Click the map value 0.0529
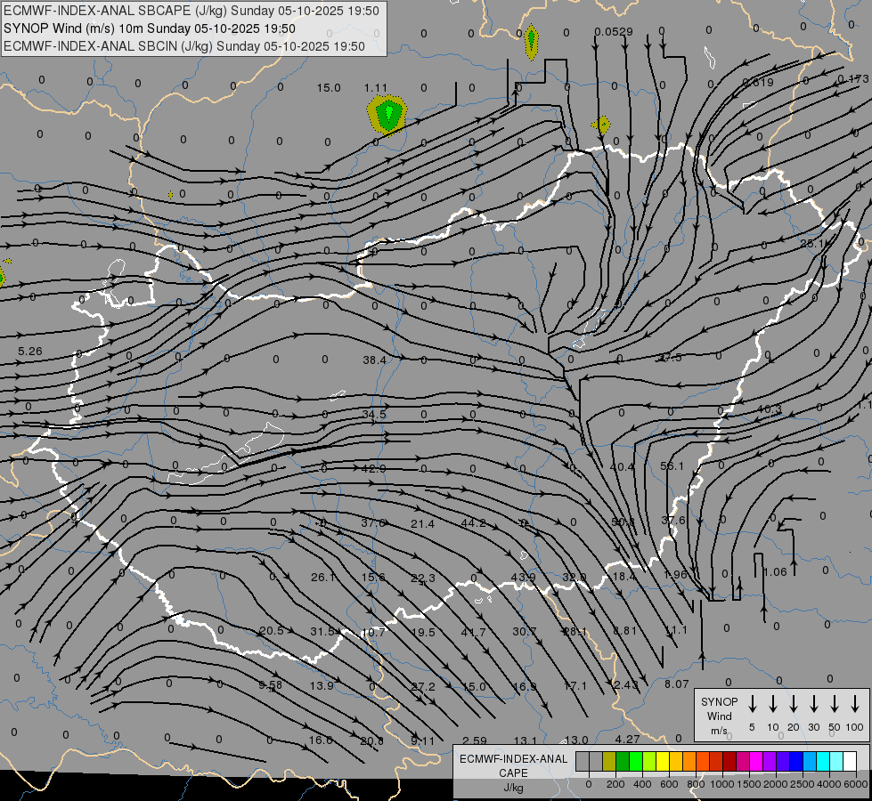The image size is (872, 801). [614, 32]
